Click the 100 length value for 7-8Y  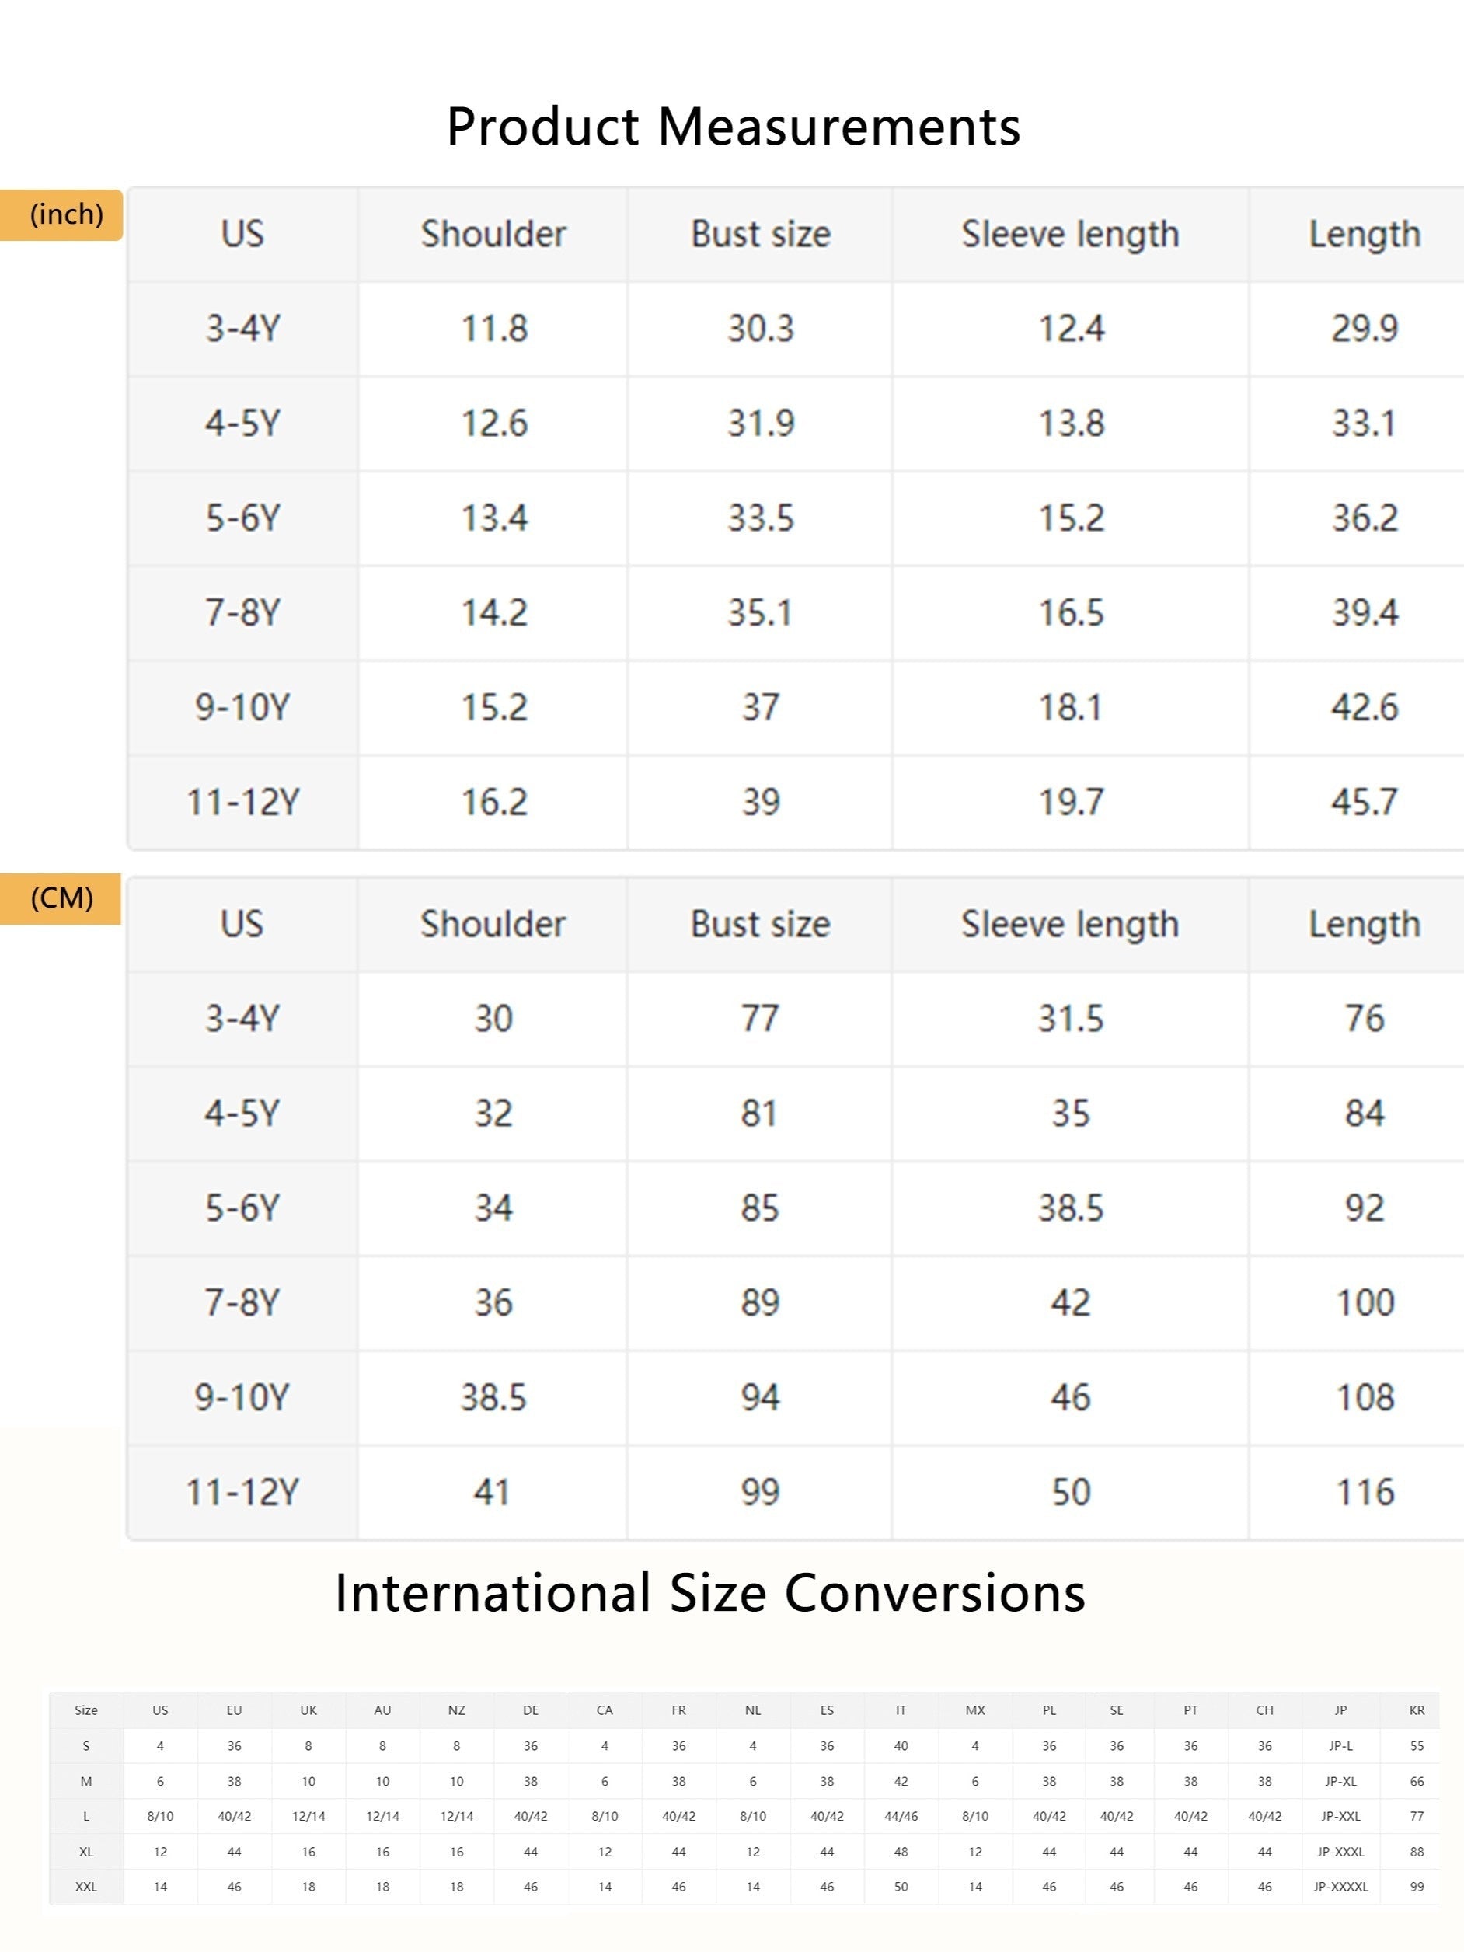(x=1365, y=1303)
